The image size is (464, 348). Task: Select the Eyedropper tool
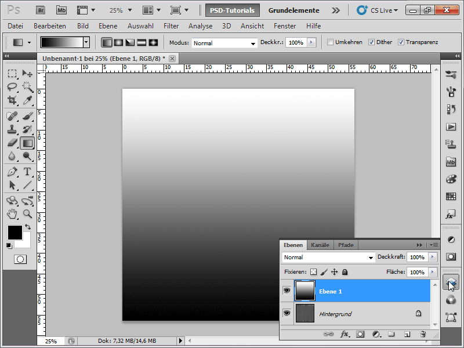(x=27, y=100)
